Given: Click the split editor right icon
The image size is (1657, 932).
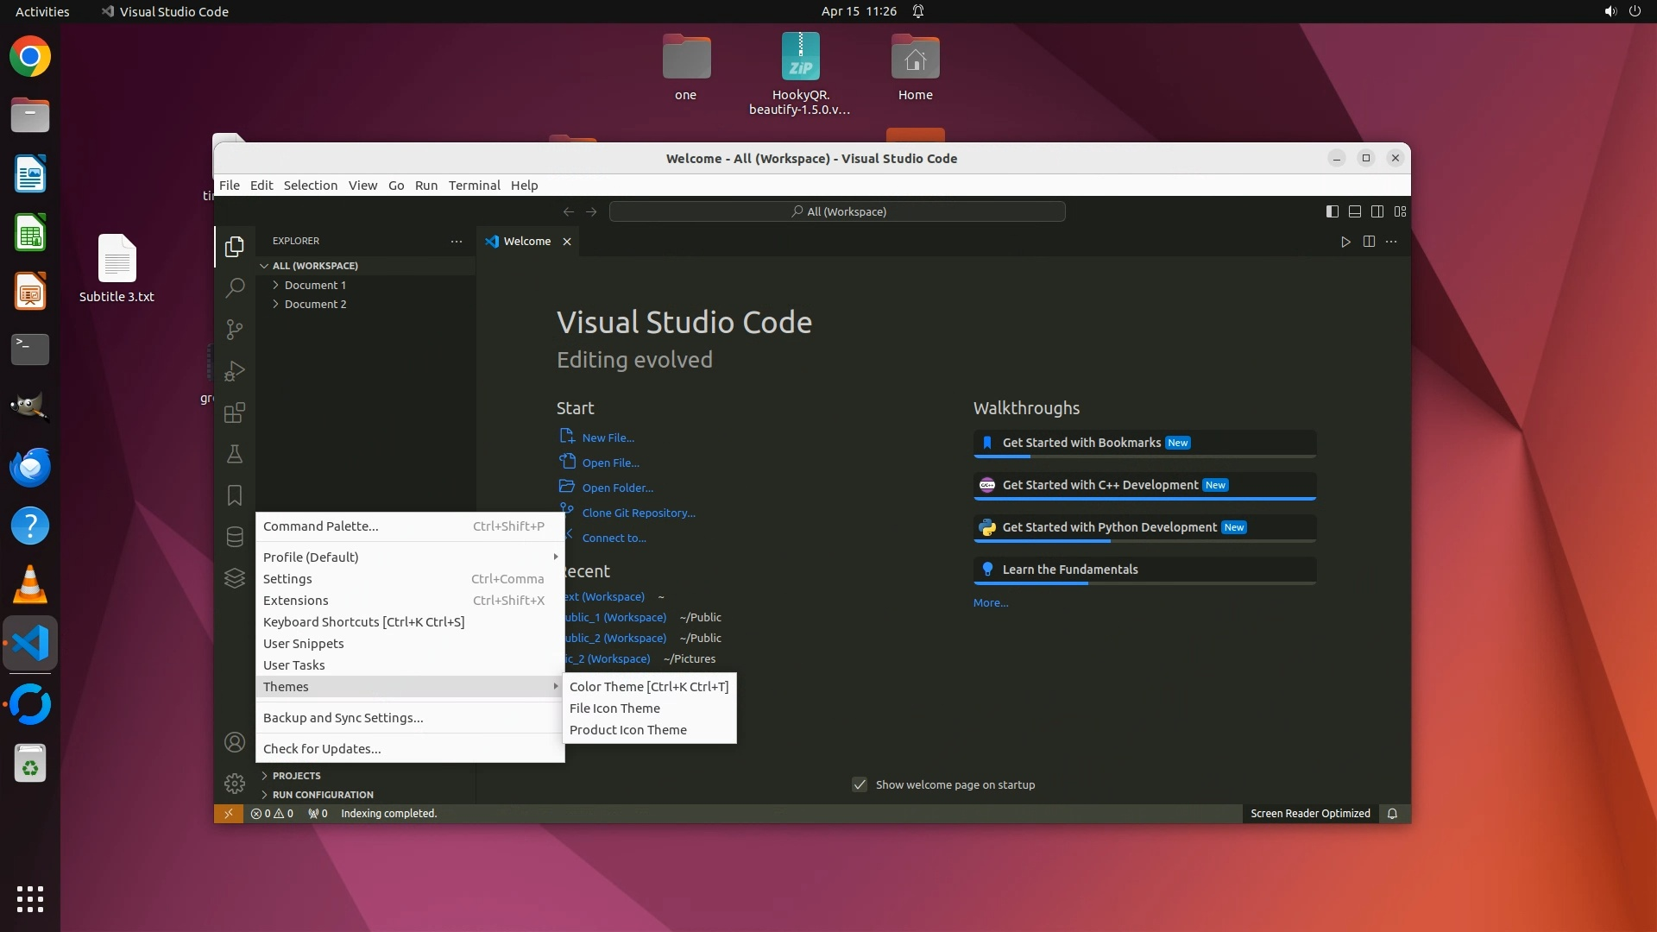Looking at the screenshot, I should point(1369,242).
